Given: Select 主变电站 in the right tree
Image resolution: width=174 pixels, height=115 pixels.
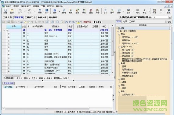Looking at the screenshot, I should point(128,95).
